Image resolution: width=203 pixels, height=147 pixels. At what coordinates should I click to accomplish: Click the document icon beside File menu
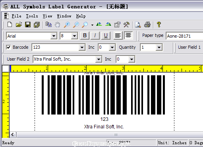click(x=6, y=16)
